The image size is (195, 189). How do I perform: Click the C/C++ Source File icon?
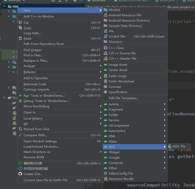coord(105,53)
